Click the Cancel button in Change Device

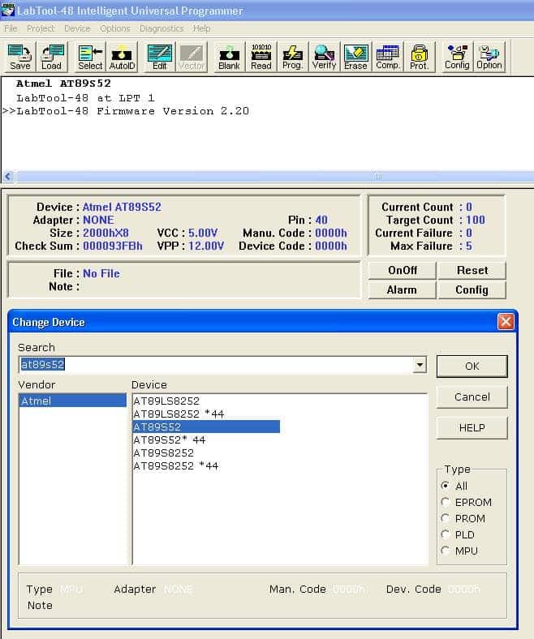click(472, 397)
